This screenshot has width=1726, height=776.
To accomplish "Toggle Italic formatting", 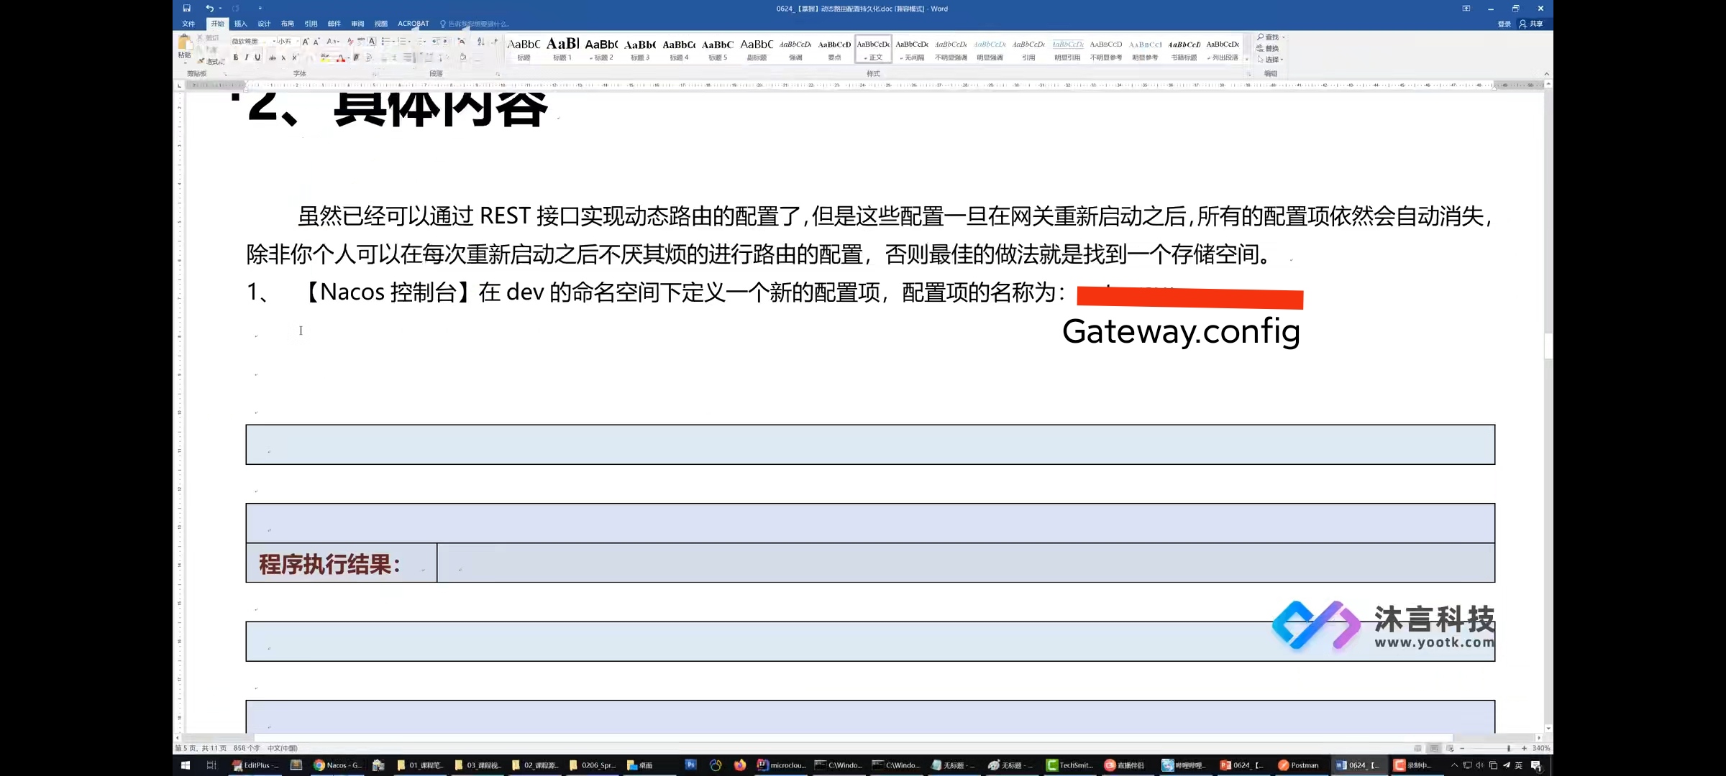I will coord(247,57).
